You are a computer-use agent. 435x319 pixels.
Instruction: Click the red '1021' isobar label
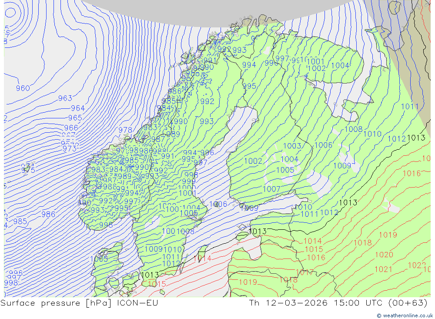click(x=383, y=269)
